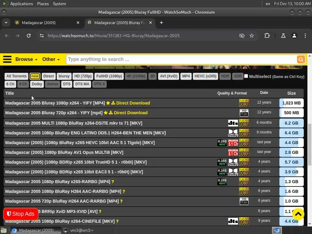Screen dimensions: 312x234
Task: Click the Stop Ads button
Action: (21, 214)
